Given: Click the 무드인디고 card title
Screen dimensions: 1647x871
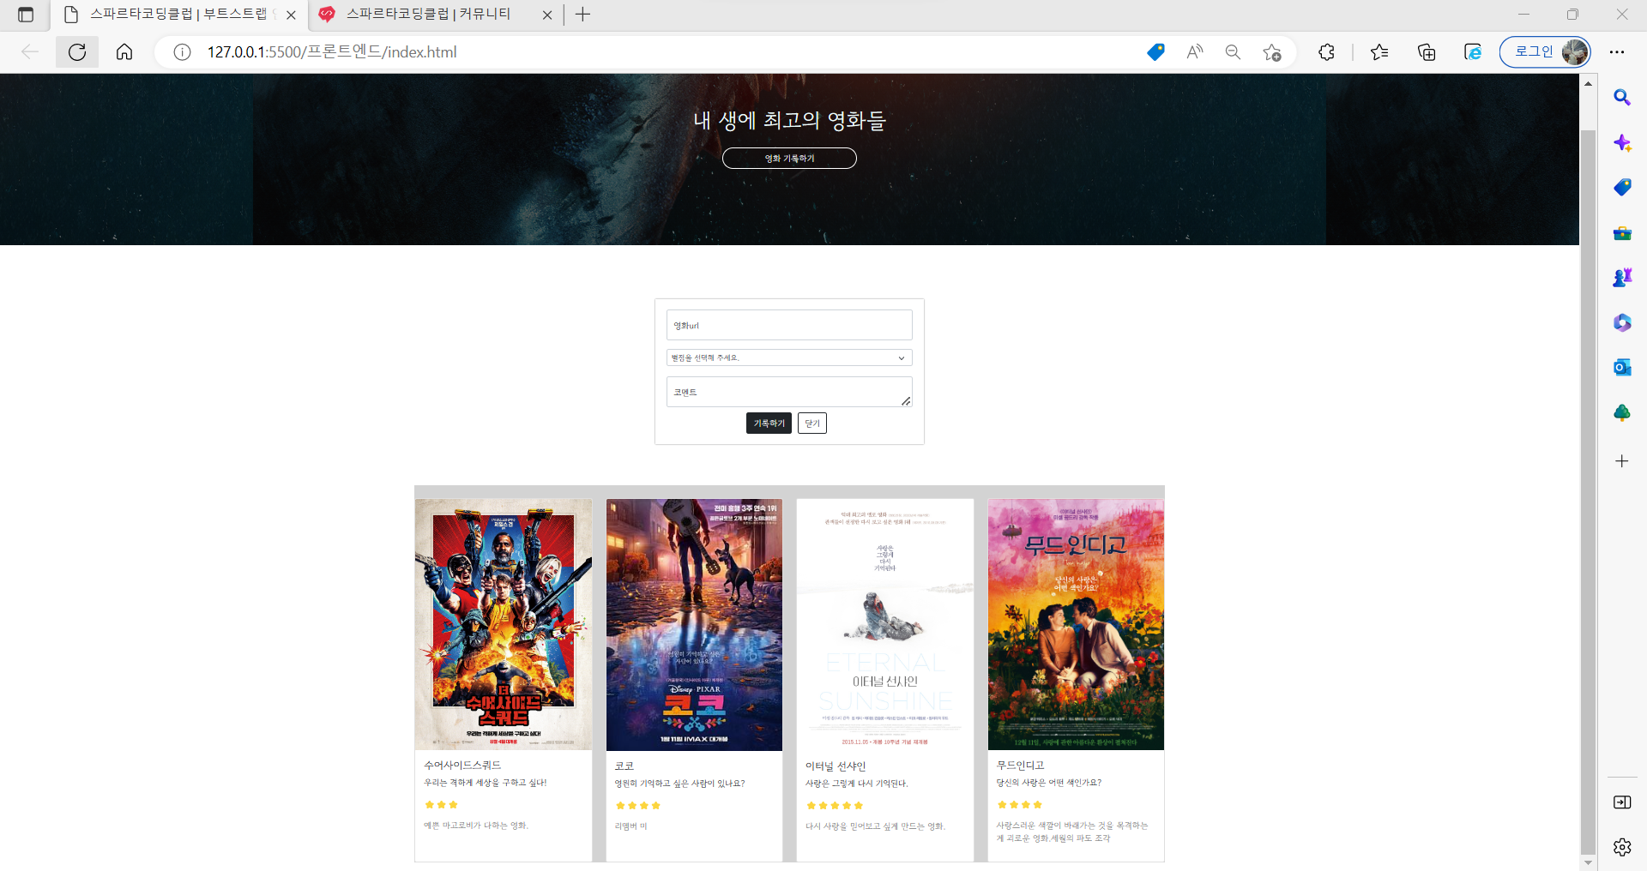Looking at the screenshot, I should [1020, 765].
